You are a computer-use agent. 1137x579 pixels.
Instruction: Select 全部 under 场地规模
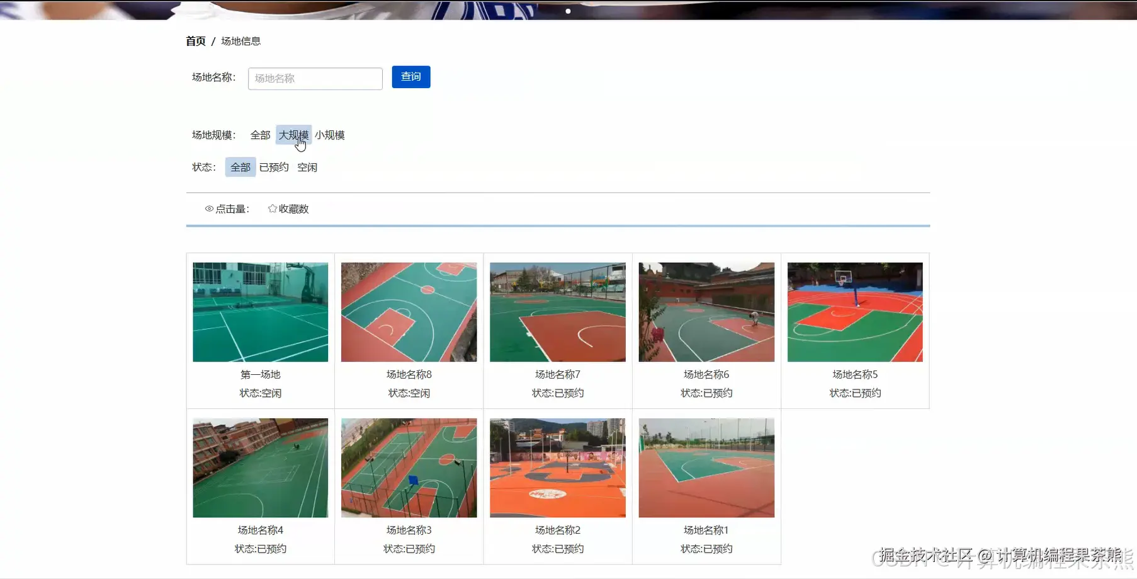[x=260, y=135]
